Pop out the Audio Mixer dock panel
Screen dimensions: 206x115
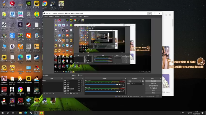[x=125, y=78]
